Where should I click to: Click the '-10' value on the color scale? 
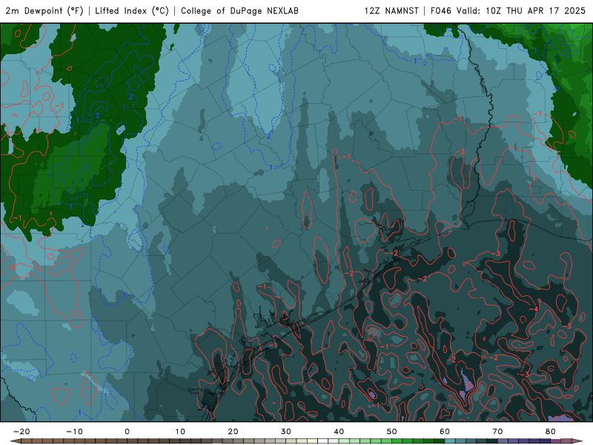coord(74,432)
